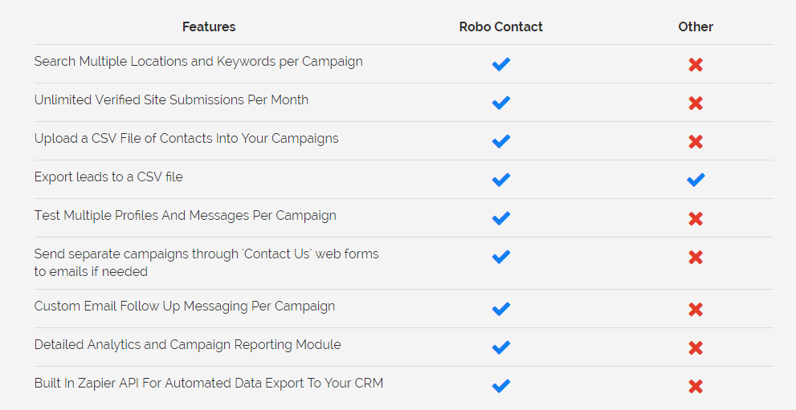Click the Features column header
796x410 pixels.
click(x=209, y=26)
